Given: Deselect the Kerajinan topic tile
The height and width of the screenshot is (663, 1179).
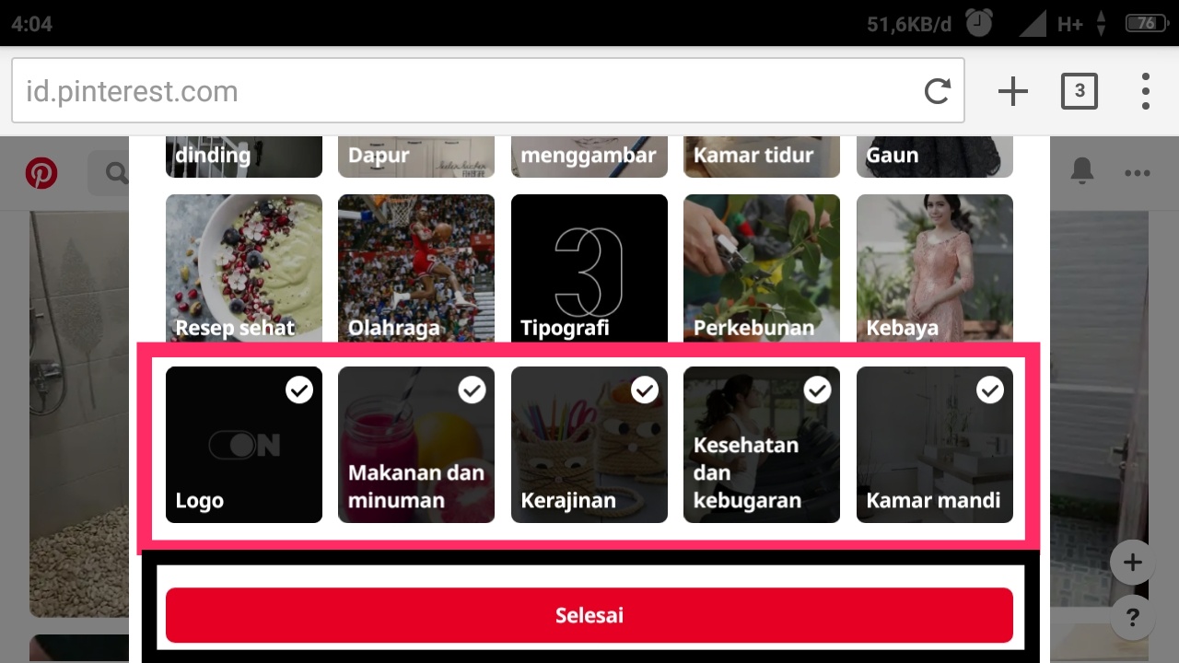Looking at the screenshot, I should (x=589, y=445).
